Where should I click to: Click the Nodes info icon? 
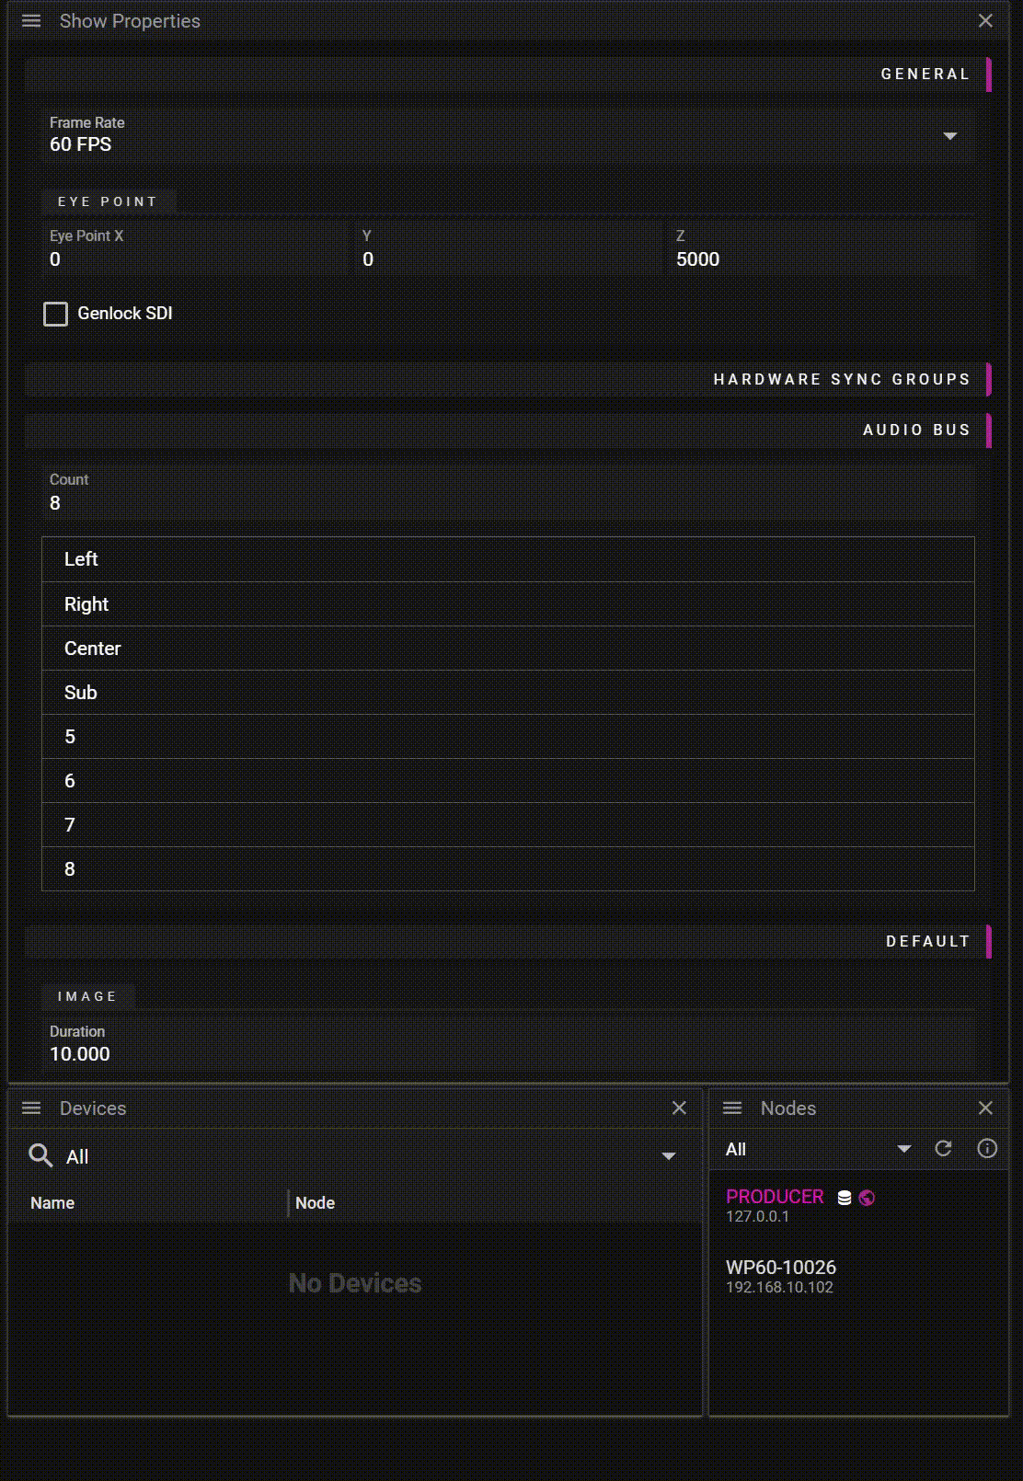coord(987,1148)
